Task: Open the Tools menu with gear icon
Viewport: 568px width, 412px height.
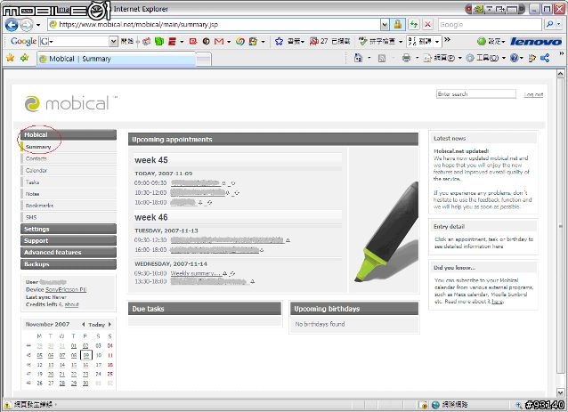Action: click(x=485, y=58)
